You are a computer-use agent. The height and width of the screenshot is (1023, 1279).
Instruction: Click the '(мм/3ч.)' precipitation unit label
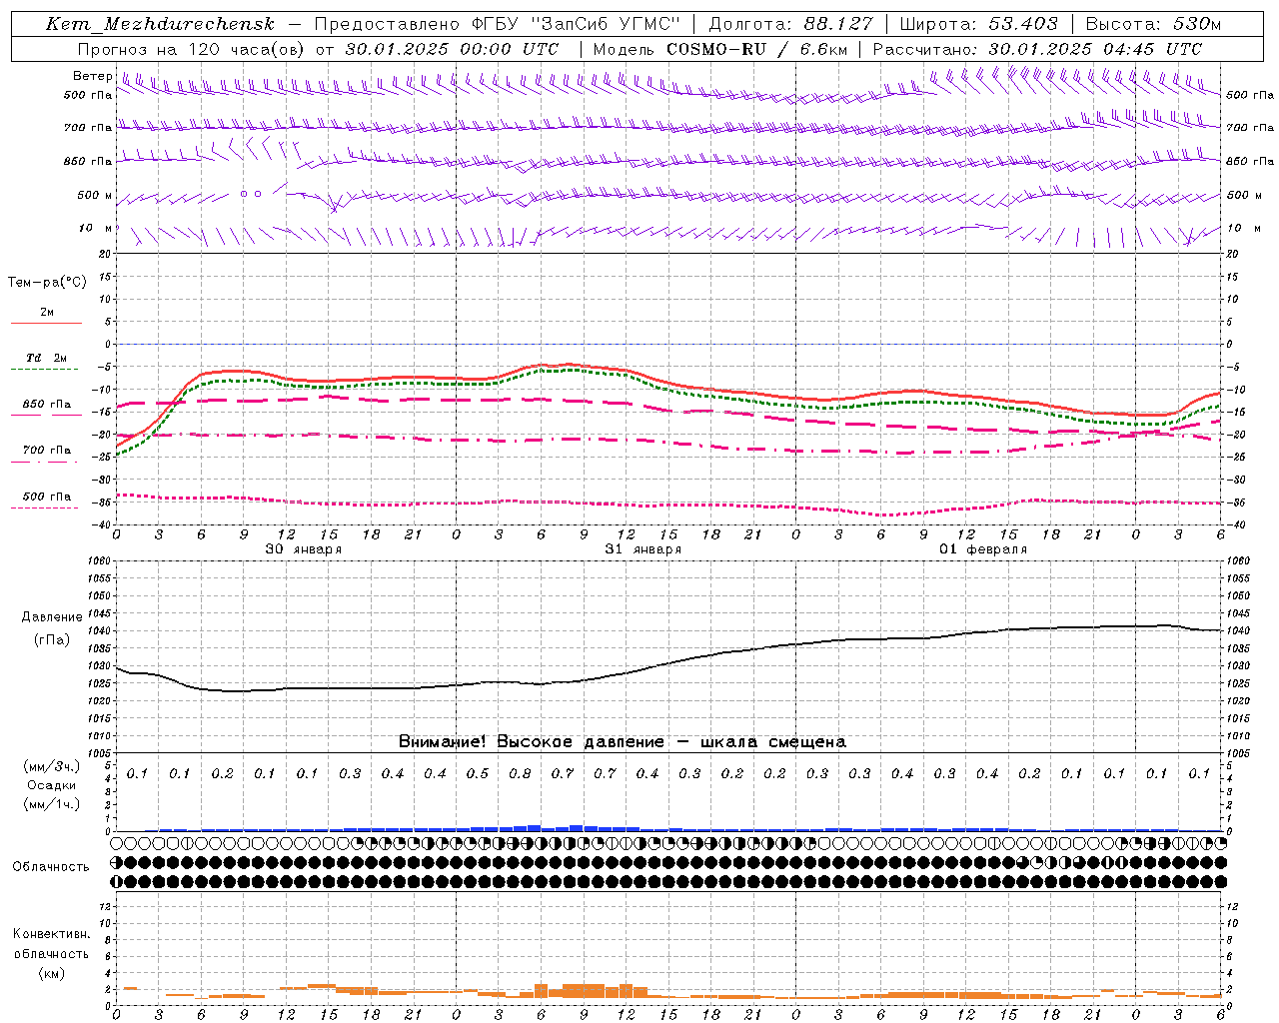52,766
